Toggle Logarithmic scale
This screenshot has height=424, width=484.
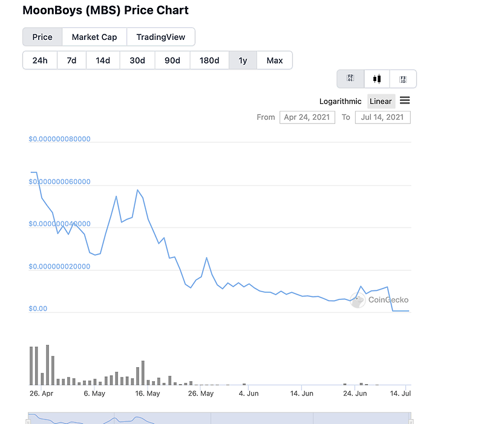tap(340, 101)
